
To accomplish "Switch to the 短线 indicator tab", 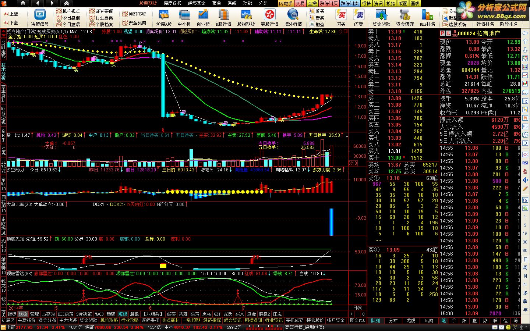I will (123, 314).
